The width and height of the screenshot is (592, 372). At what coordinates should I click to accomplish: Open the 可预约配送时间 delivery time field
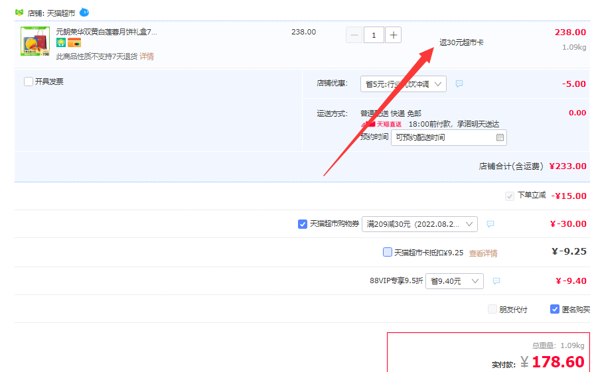(449, 137)
